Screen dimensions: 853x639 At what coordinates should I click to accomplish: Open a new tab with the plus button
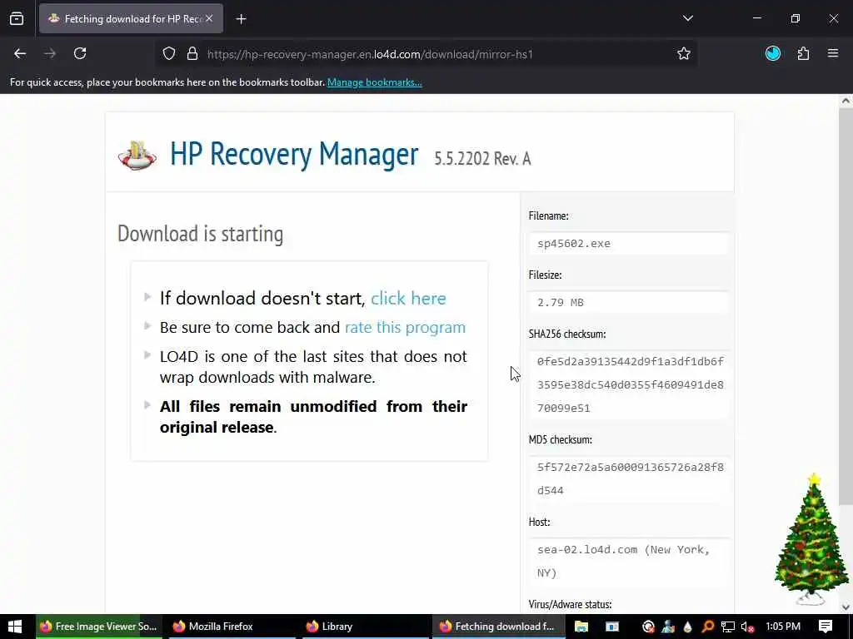[x=241, y=19]
